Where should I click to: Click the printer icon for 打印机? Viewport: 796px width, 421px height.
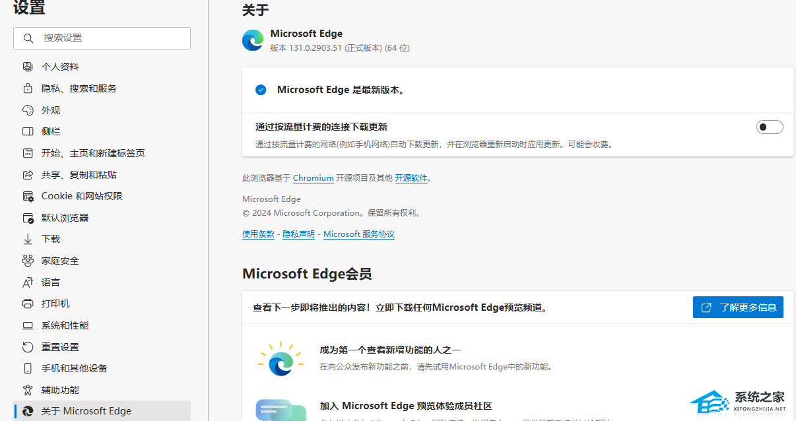(x=28, y=304)
